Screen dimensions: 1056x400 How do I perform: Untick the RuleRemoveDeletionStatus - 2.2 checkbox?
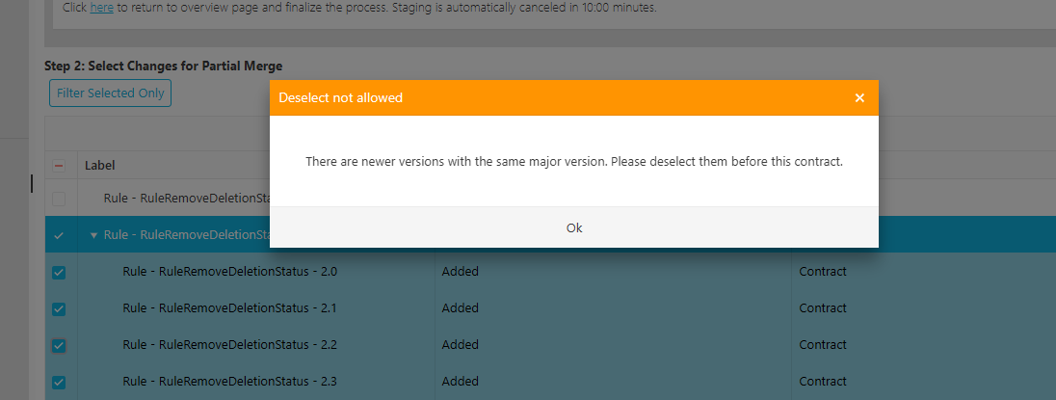click(x=59, y=345)
